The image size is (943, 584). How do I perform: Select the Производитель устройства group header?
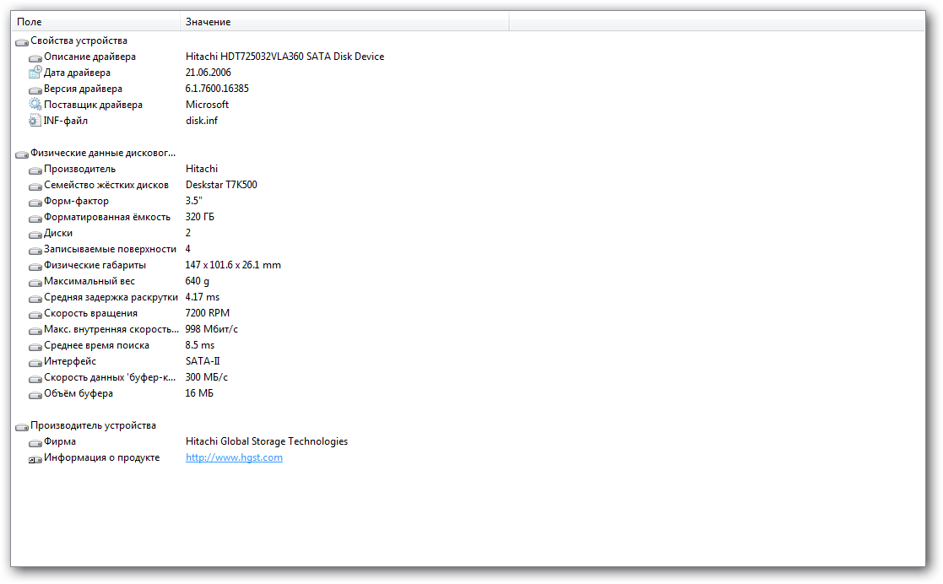(93, 425)
